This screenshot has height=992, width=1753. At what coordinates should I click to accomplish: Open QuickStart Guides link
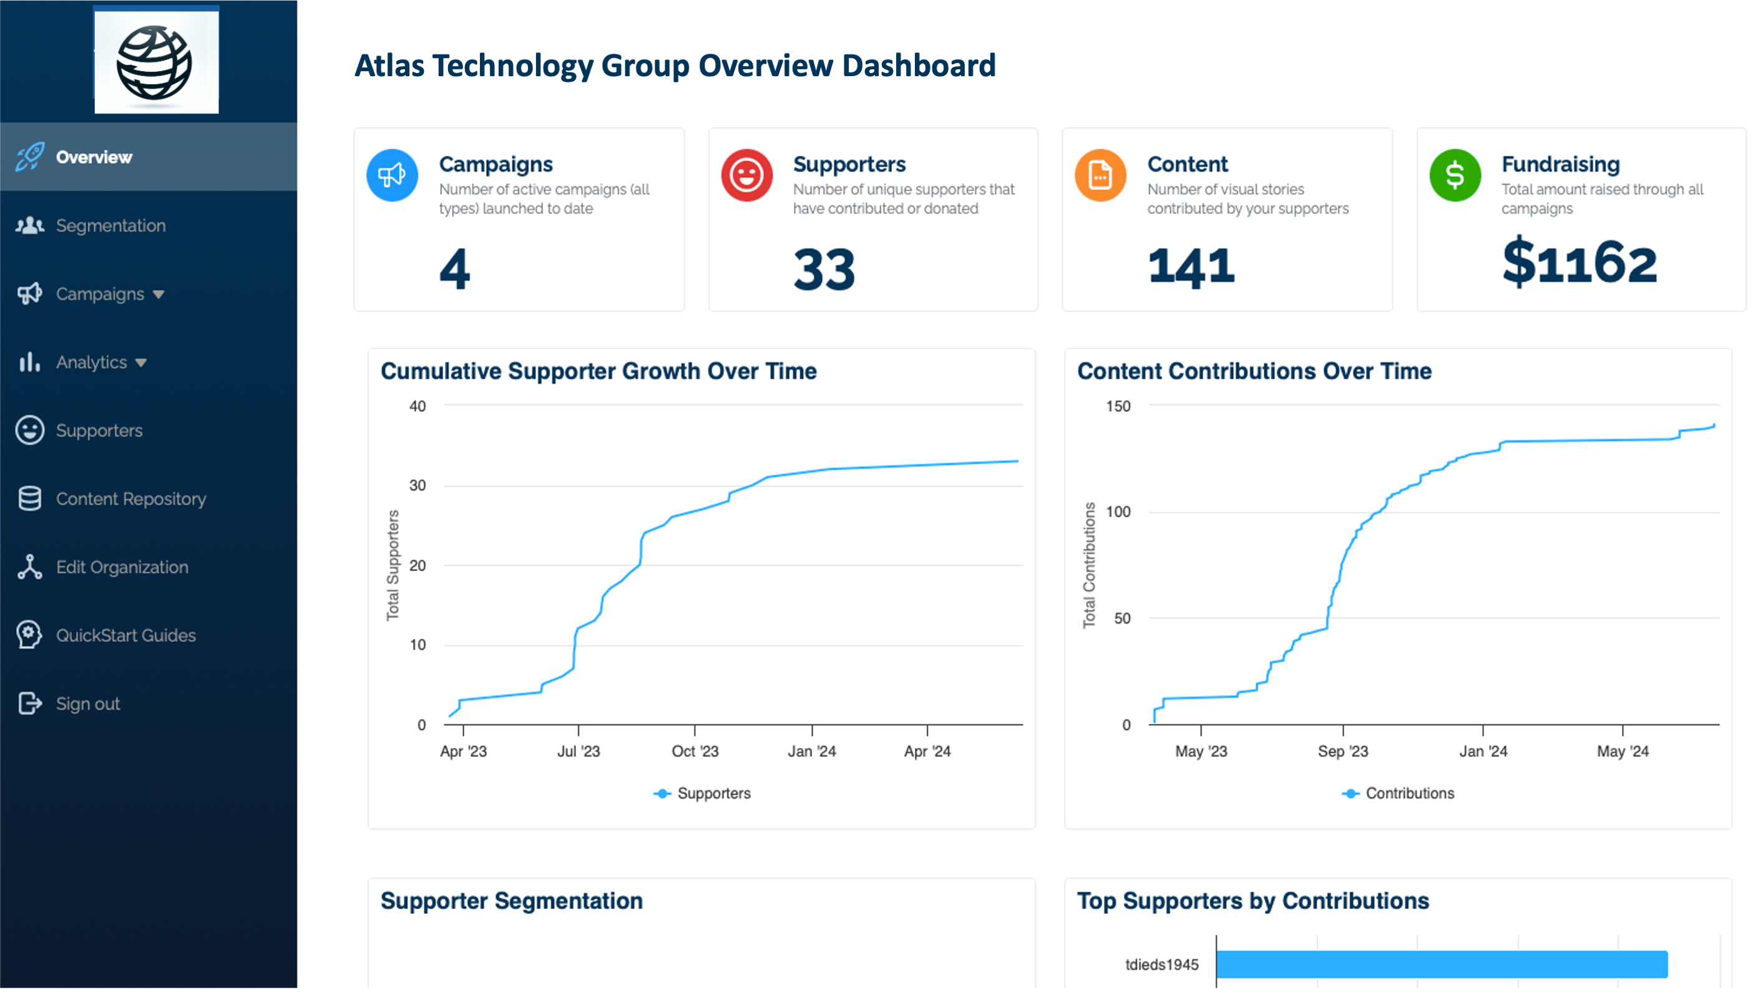(126, 636)
